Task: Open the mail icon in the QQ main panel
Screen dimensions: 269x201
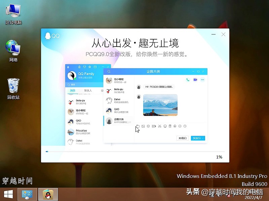Action: [x=95, y=67]
